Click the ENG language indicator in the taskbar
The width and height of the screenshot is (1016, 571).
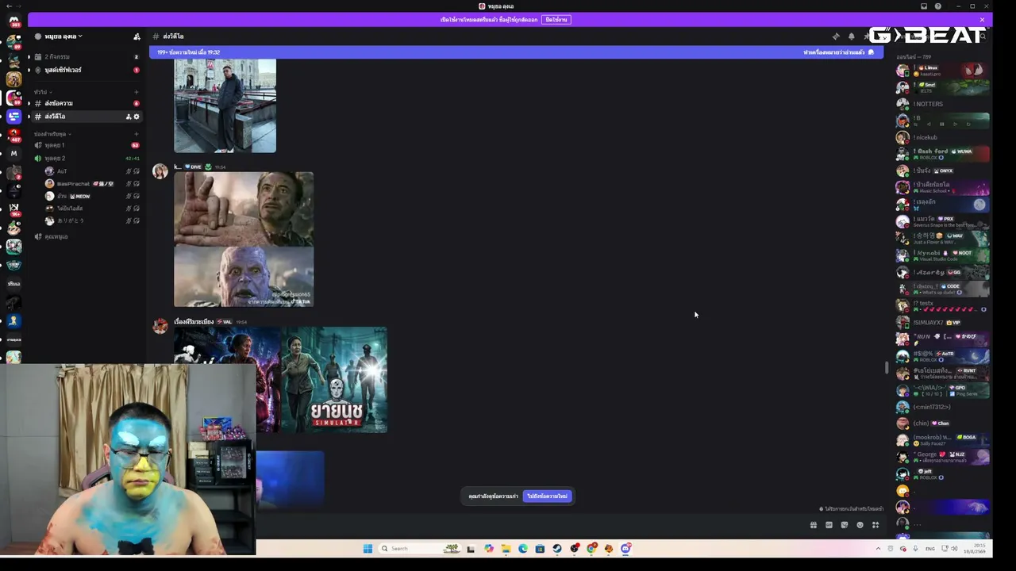coord(930,549)
